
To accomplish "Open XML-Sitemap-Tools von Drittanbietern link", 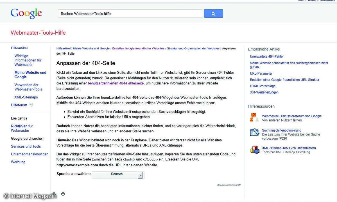I will point(289,148).
